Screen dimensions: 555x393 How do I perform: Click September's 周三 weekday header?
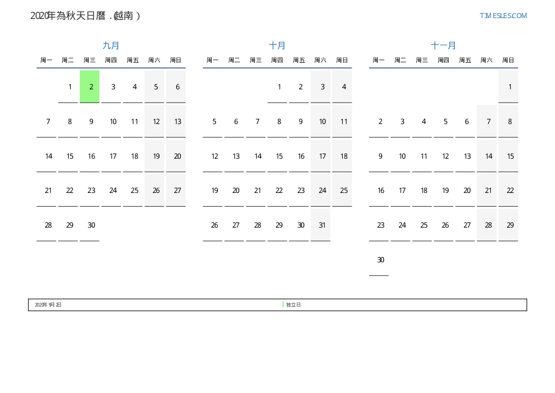[90, 60]
